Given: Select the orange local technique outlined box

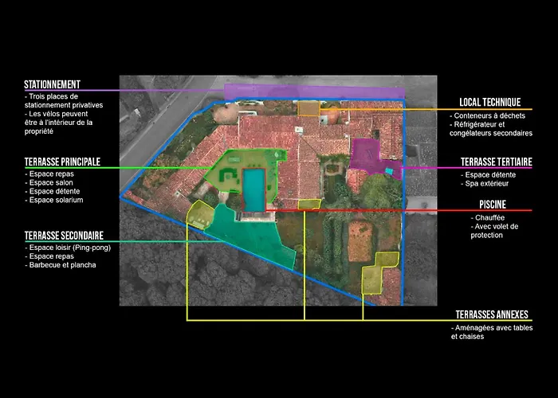Looking at the screenshot, I should 308,108.
